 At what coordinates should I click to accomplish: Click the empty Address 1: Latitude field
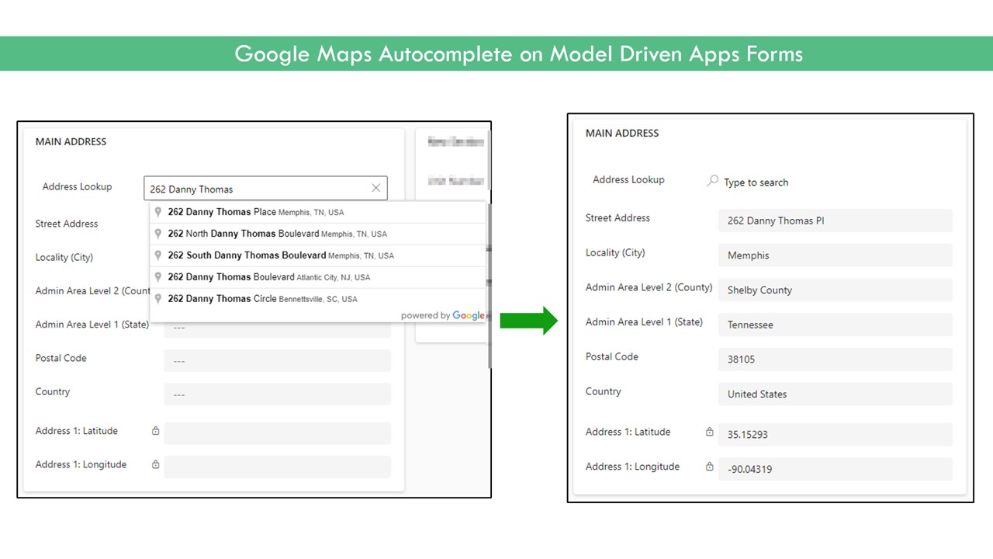277,433
